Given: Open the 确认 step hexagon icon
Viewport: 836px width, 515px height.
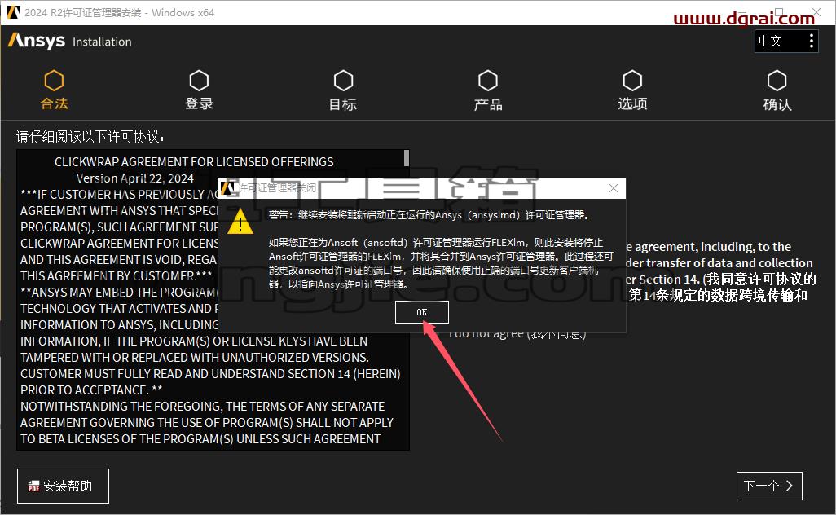Looking at the screenshot, I should [x=777, y=81].
